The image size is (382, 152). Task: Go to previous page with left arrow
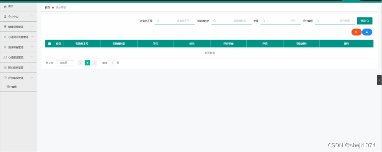pos(80,63)
